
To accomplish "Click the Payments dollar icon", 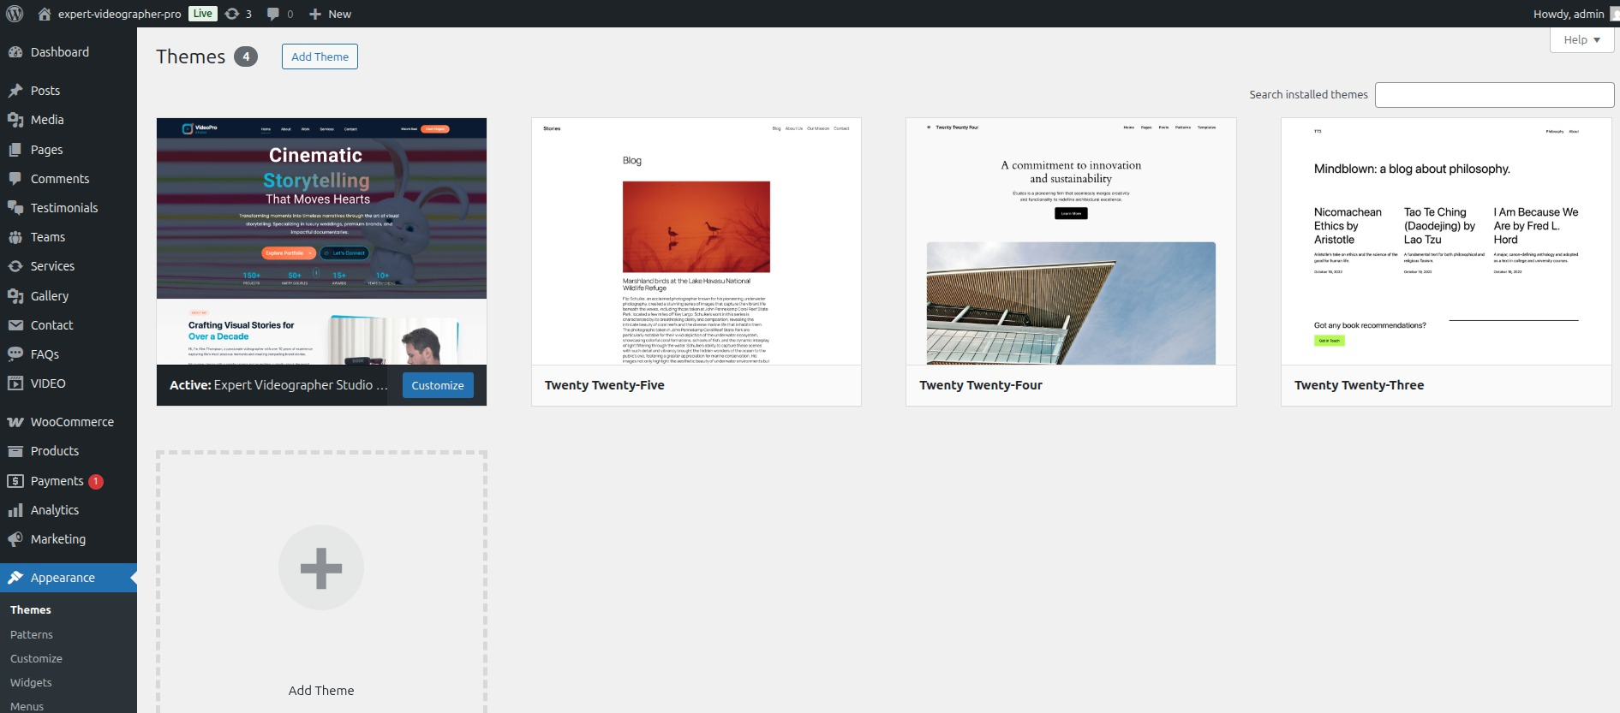I will pos(15,481).
